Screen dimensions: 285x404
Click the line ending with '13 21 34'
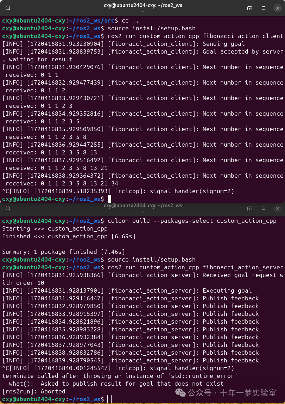click(x=62, y=183)
